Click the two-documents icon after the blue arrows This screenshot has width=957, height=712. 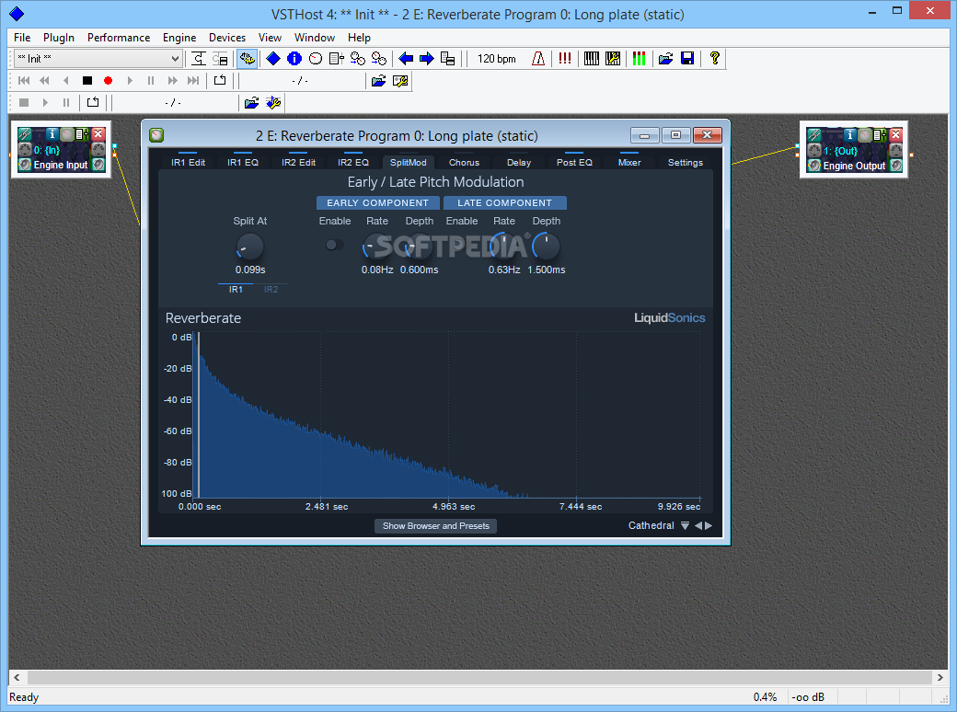coord(447,59)
